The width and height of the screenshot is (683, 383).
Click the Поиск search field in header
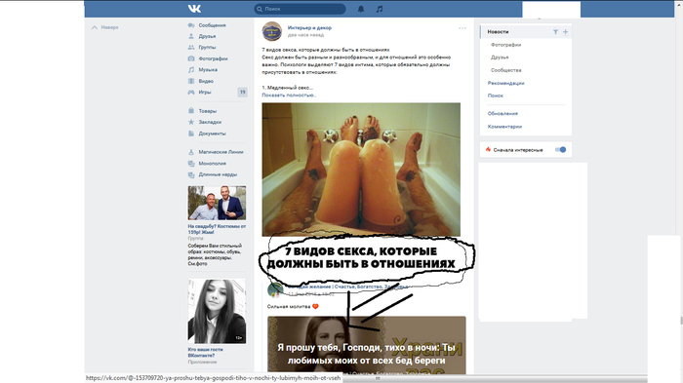(300, 9)
